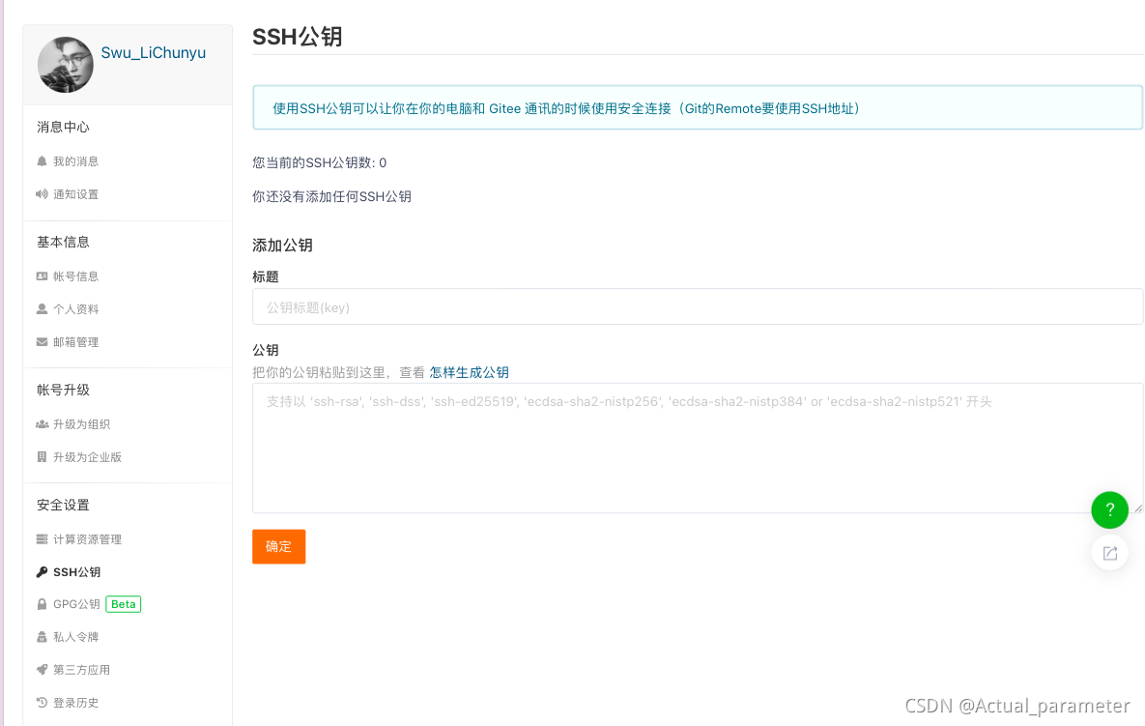Click the server icon beside 计算资源管理
The image size is (1145, 726).
pyautogui.click(x=42, y=539)
